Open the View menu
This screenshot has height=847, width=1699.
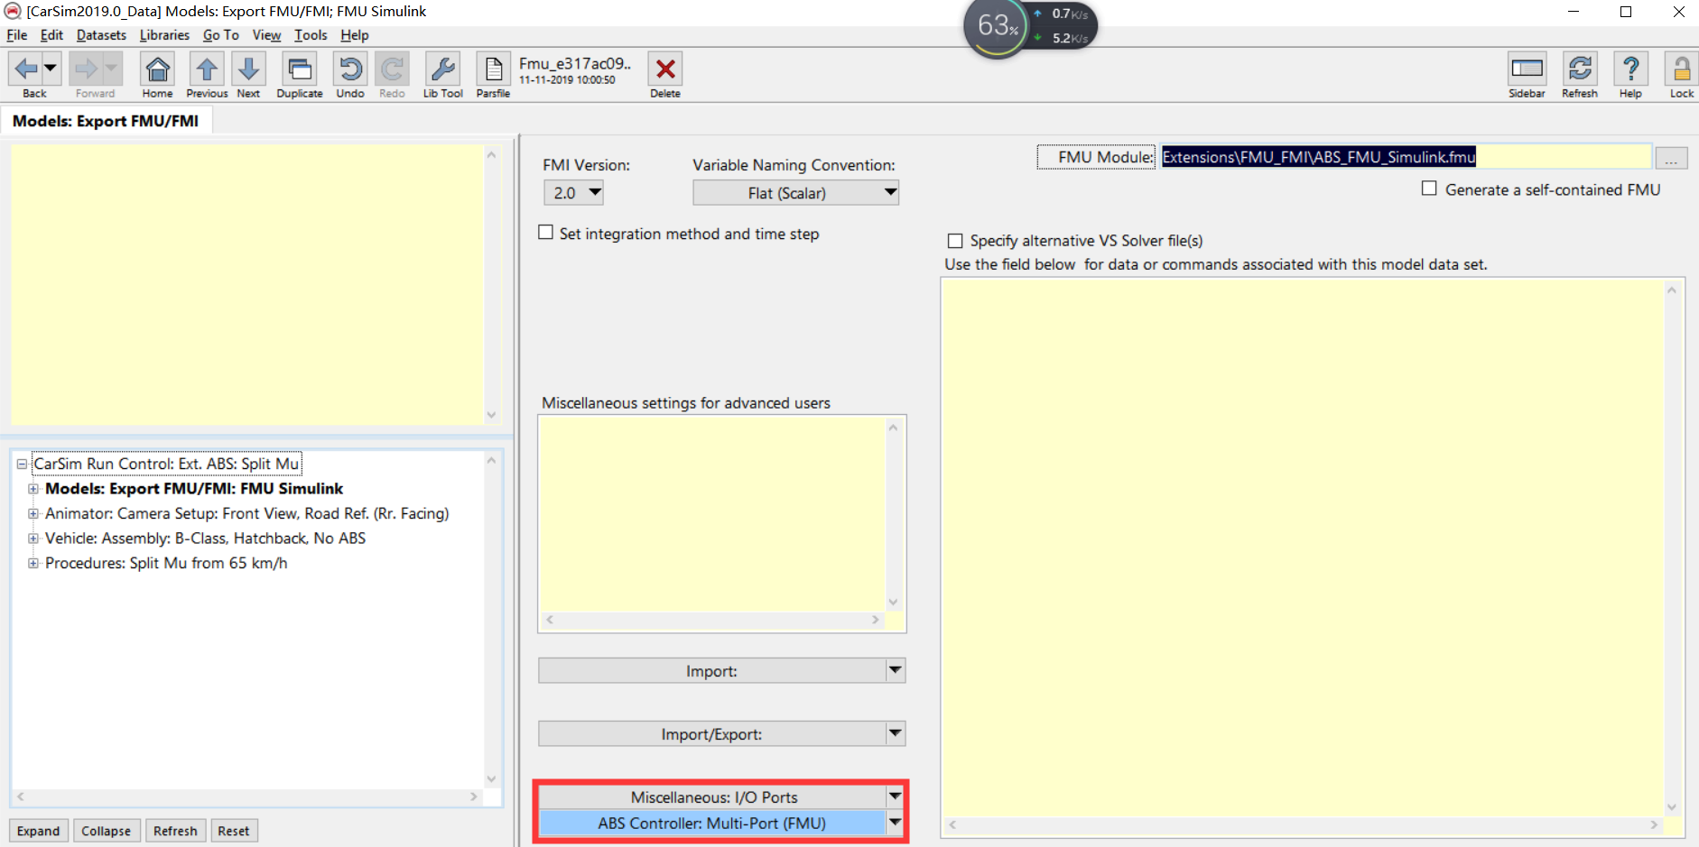coord(266,35)
